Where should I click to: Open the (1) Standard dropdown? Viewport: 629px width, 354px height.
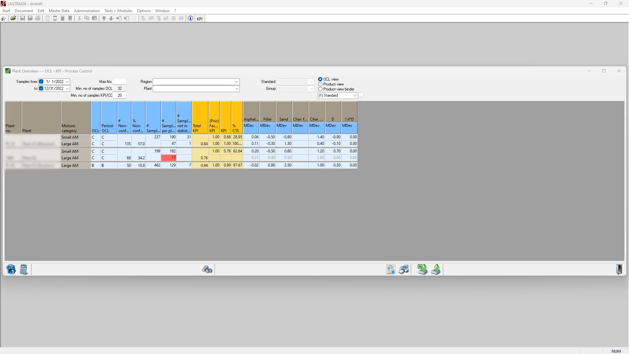[355, 95]
